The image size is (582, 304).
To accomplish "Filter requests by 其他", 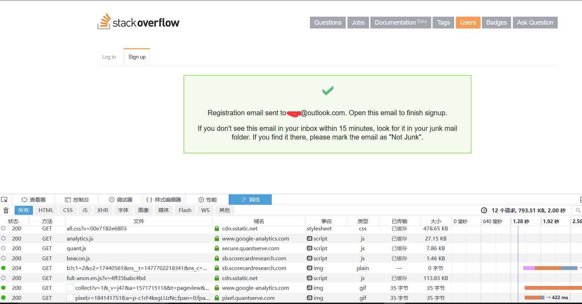I will coord(224,210).
